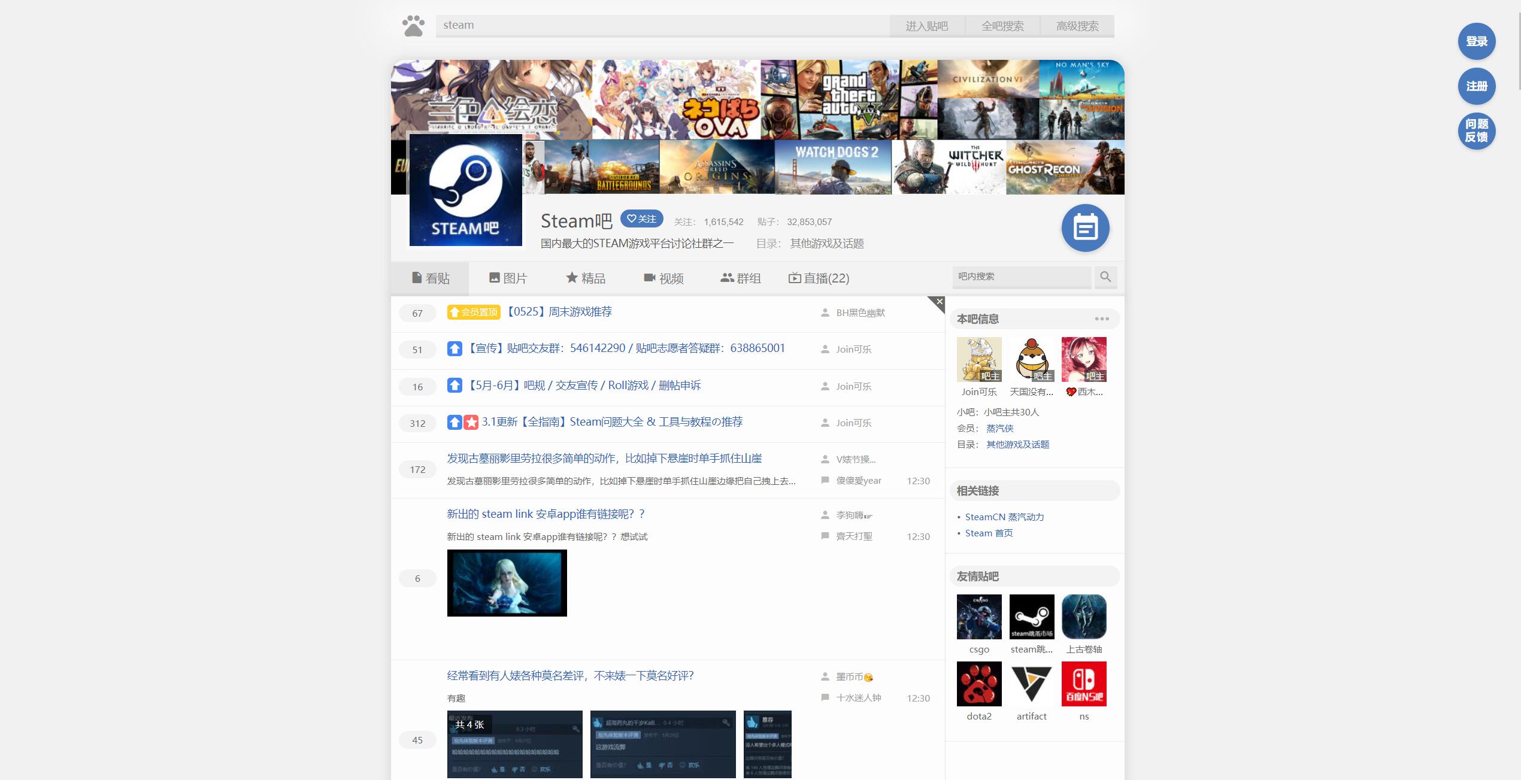1521x780 pixels.
Task: Click the magnifier search icon button
Action: (x=1105, y=277)
